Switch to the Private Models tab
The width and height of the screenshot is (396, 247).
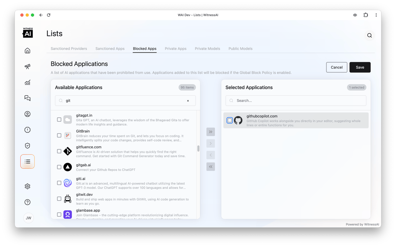point(208,49)
